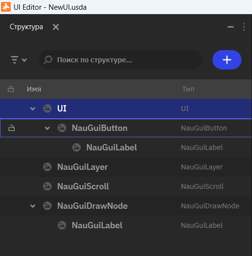Close the Структура tab
Viewport: 252px width, 256px height.
[x=56, y=27]
